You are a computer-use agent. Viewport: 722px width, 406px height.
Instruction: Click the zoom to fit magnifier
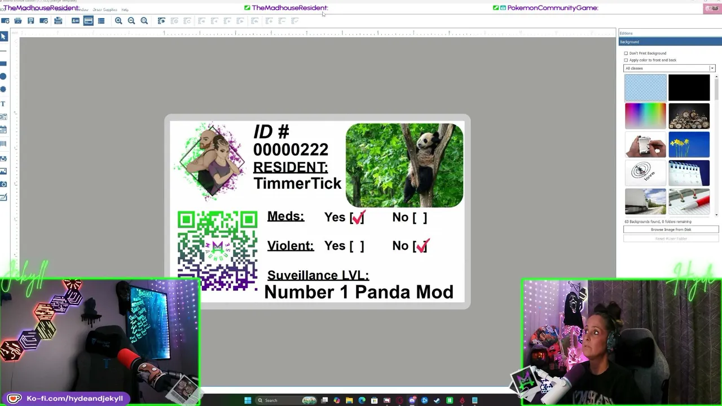click(144, 21)
